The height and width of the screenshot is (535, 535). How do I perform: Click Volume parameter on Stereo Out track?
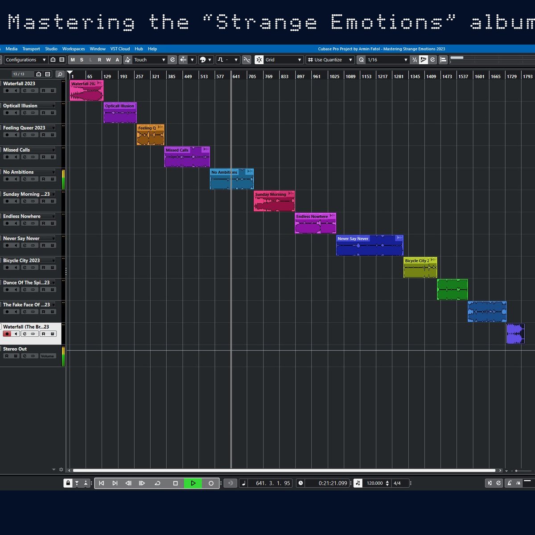[47, 356]
